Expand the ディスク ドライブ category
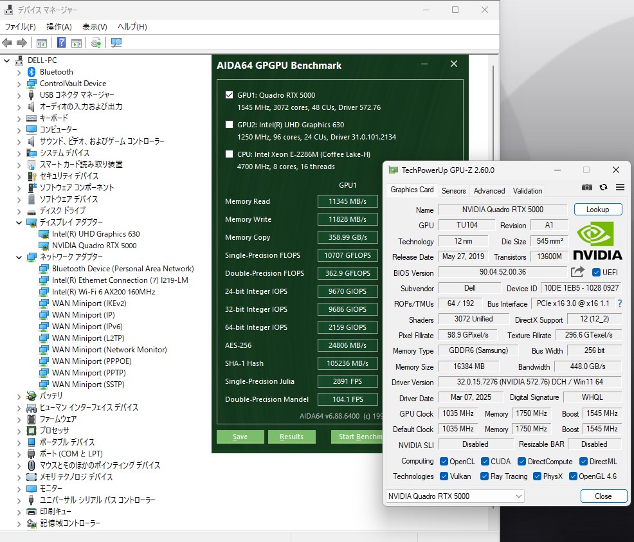The height and width of the screenshot is (542, 634). 19,212
